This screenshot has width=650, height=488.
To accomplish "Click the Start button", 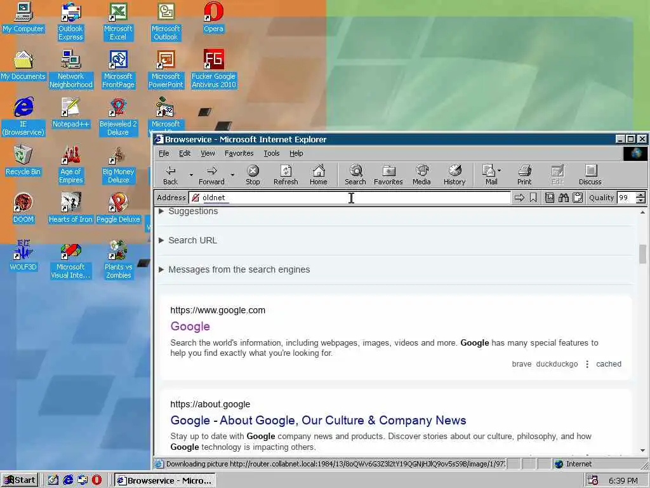I will (20, 480).
